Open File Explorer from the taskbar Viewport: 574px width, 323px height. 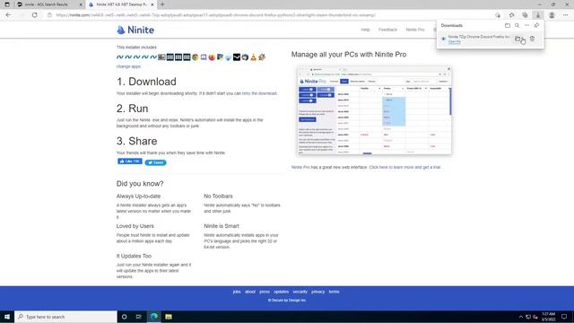pos(169,317)
